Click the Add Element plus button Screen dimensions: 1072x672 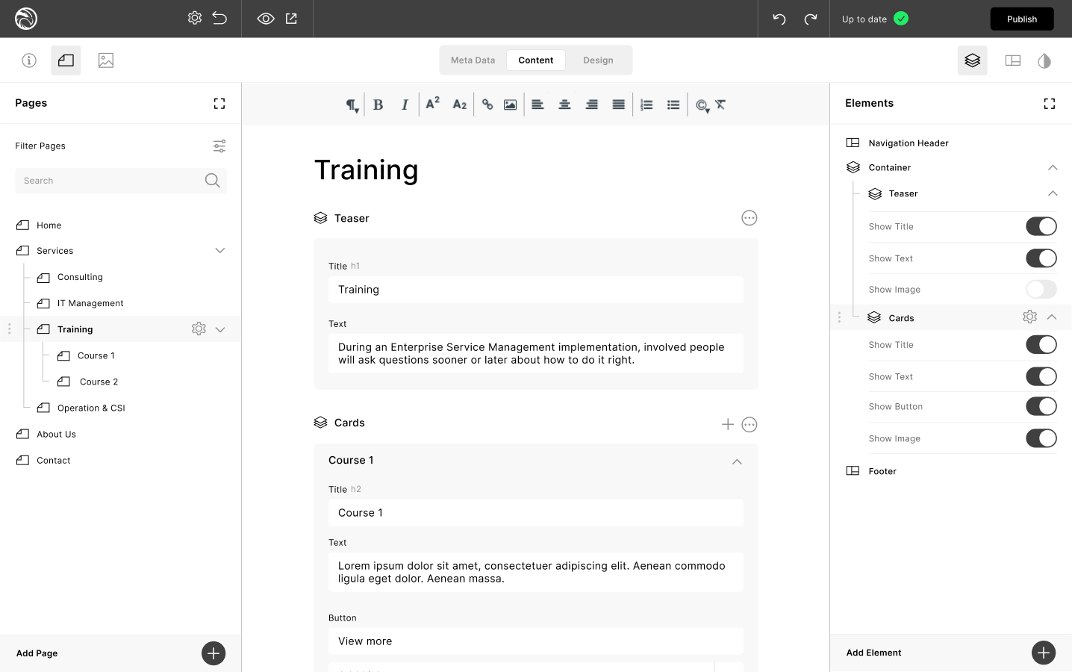[x=1043, y=653]
